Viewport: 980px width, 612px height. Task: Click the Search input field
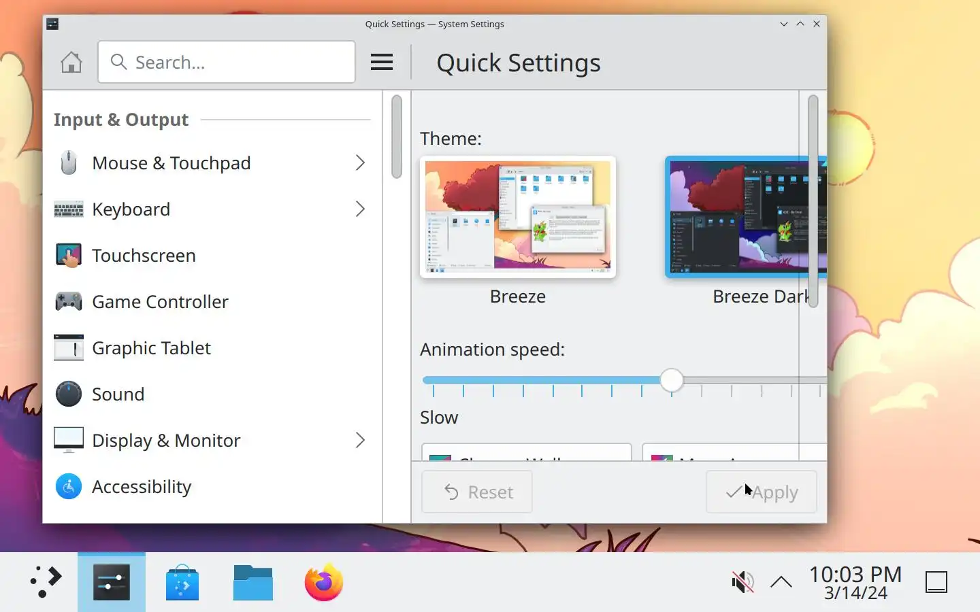pyautogui.click(x=227, y=62)
